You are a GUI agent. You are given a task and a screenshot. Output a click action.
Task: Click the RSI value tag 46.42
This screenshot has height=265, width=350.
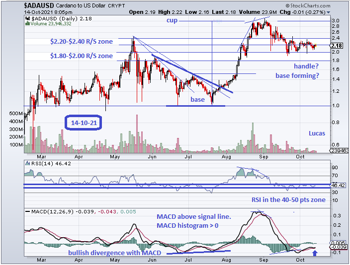[339, 185]
